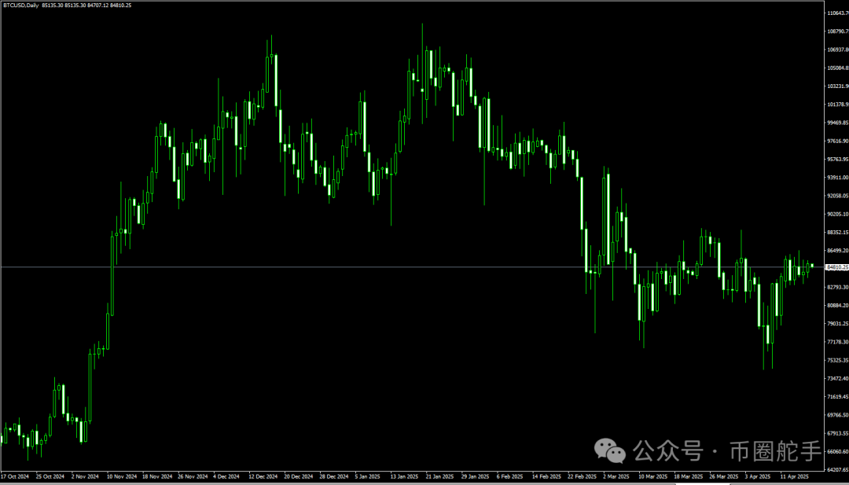Click the 75325.35 price scale label
849x485 pixels.
[837, 361]
